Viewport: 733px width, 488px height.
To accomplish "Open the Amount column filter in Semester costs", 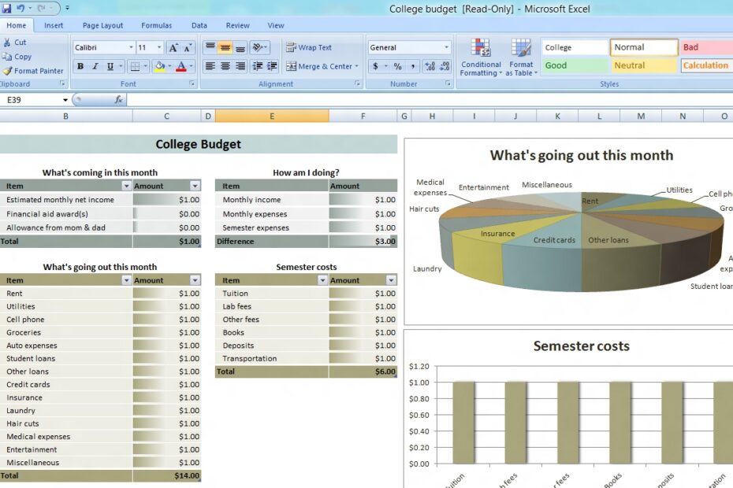I will click(390, 279).
